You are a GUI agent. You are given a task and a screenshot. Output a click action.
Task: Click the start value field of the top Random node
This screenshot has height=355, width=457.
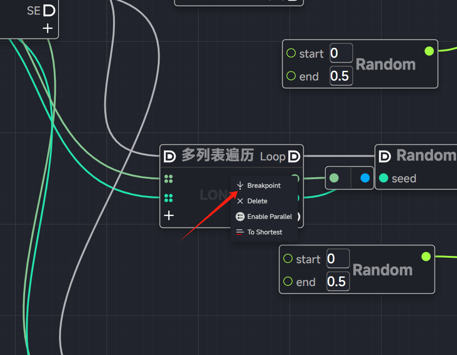coord(341,53)
